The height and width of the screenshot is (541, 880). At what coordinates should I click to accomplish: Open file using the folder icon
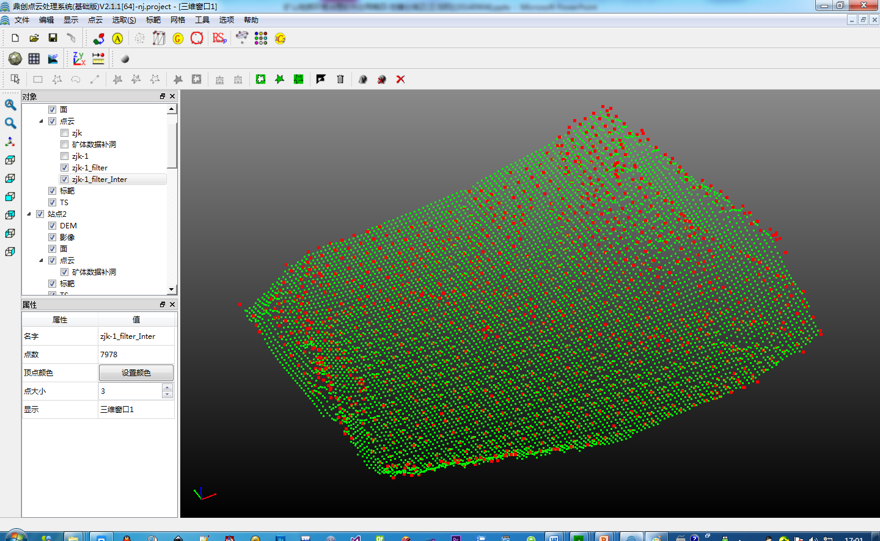click(34, 38)
